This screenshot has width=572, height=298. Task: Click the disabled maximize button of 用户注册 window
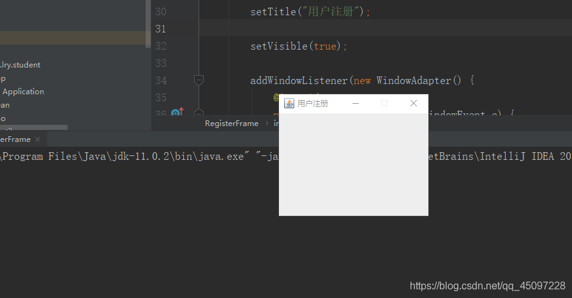[384, 103]
